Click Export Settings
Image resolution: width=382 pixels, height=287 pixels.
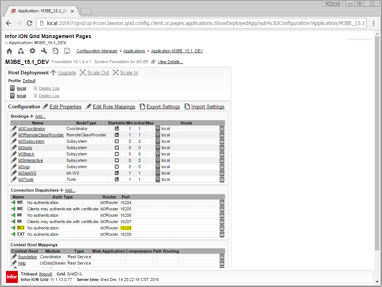point(163,107)
